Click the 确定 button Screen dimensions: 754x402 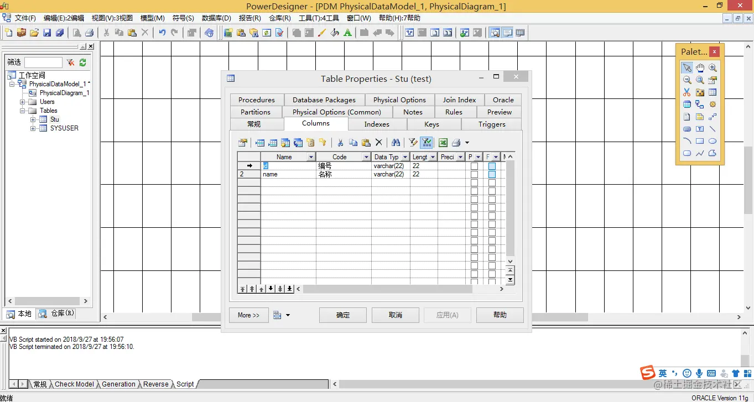click(343, 315)
